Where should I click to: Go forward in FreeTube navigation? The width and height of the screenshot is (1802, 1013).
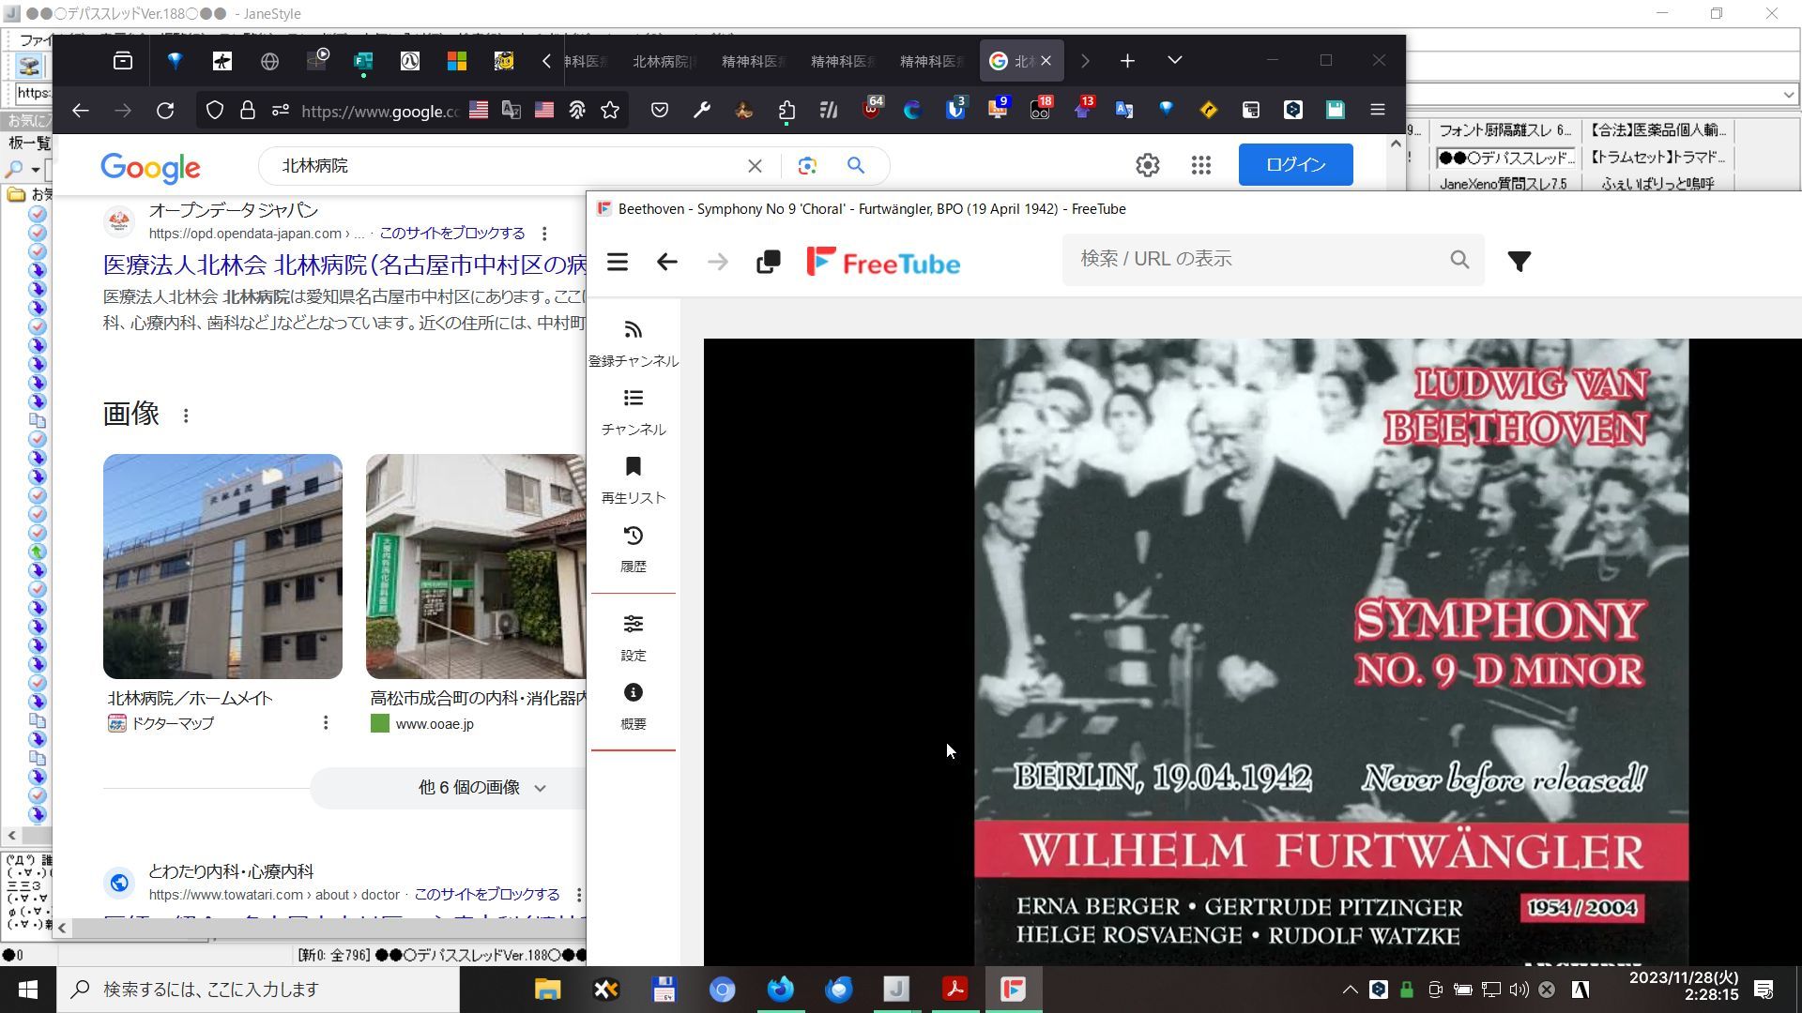pyautogui.click(x=717, y=262)
